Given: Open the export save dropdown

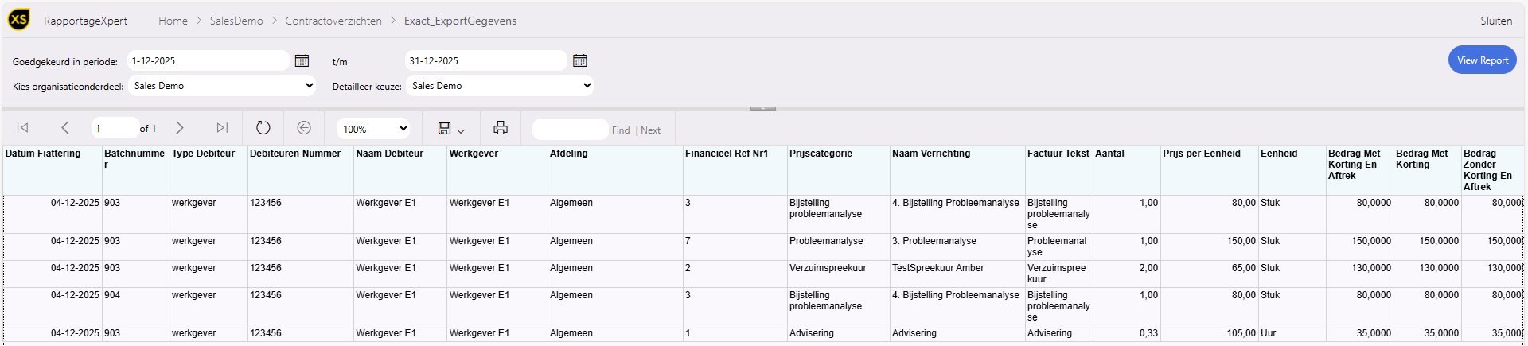Looking at the screenshot, I should pos(451,129).
